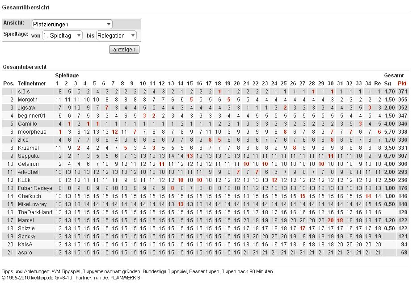Click total points 355 for Morgoth
Viewport: 413px width, 283px height.
click(403, 100)
